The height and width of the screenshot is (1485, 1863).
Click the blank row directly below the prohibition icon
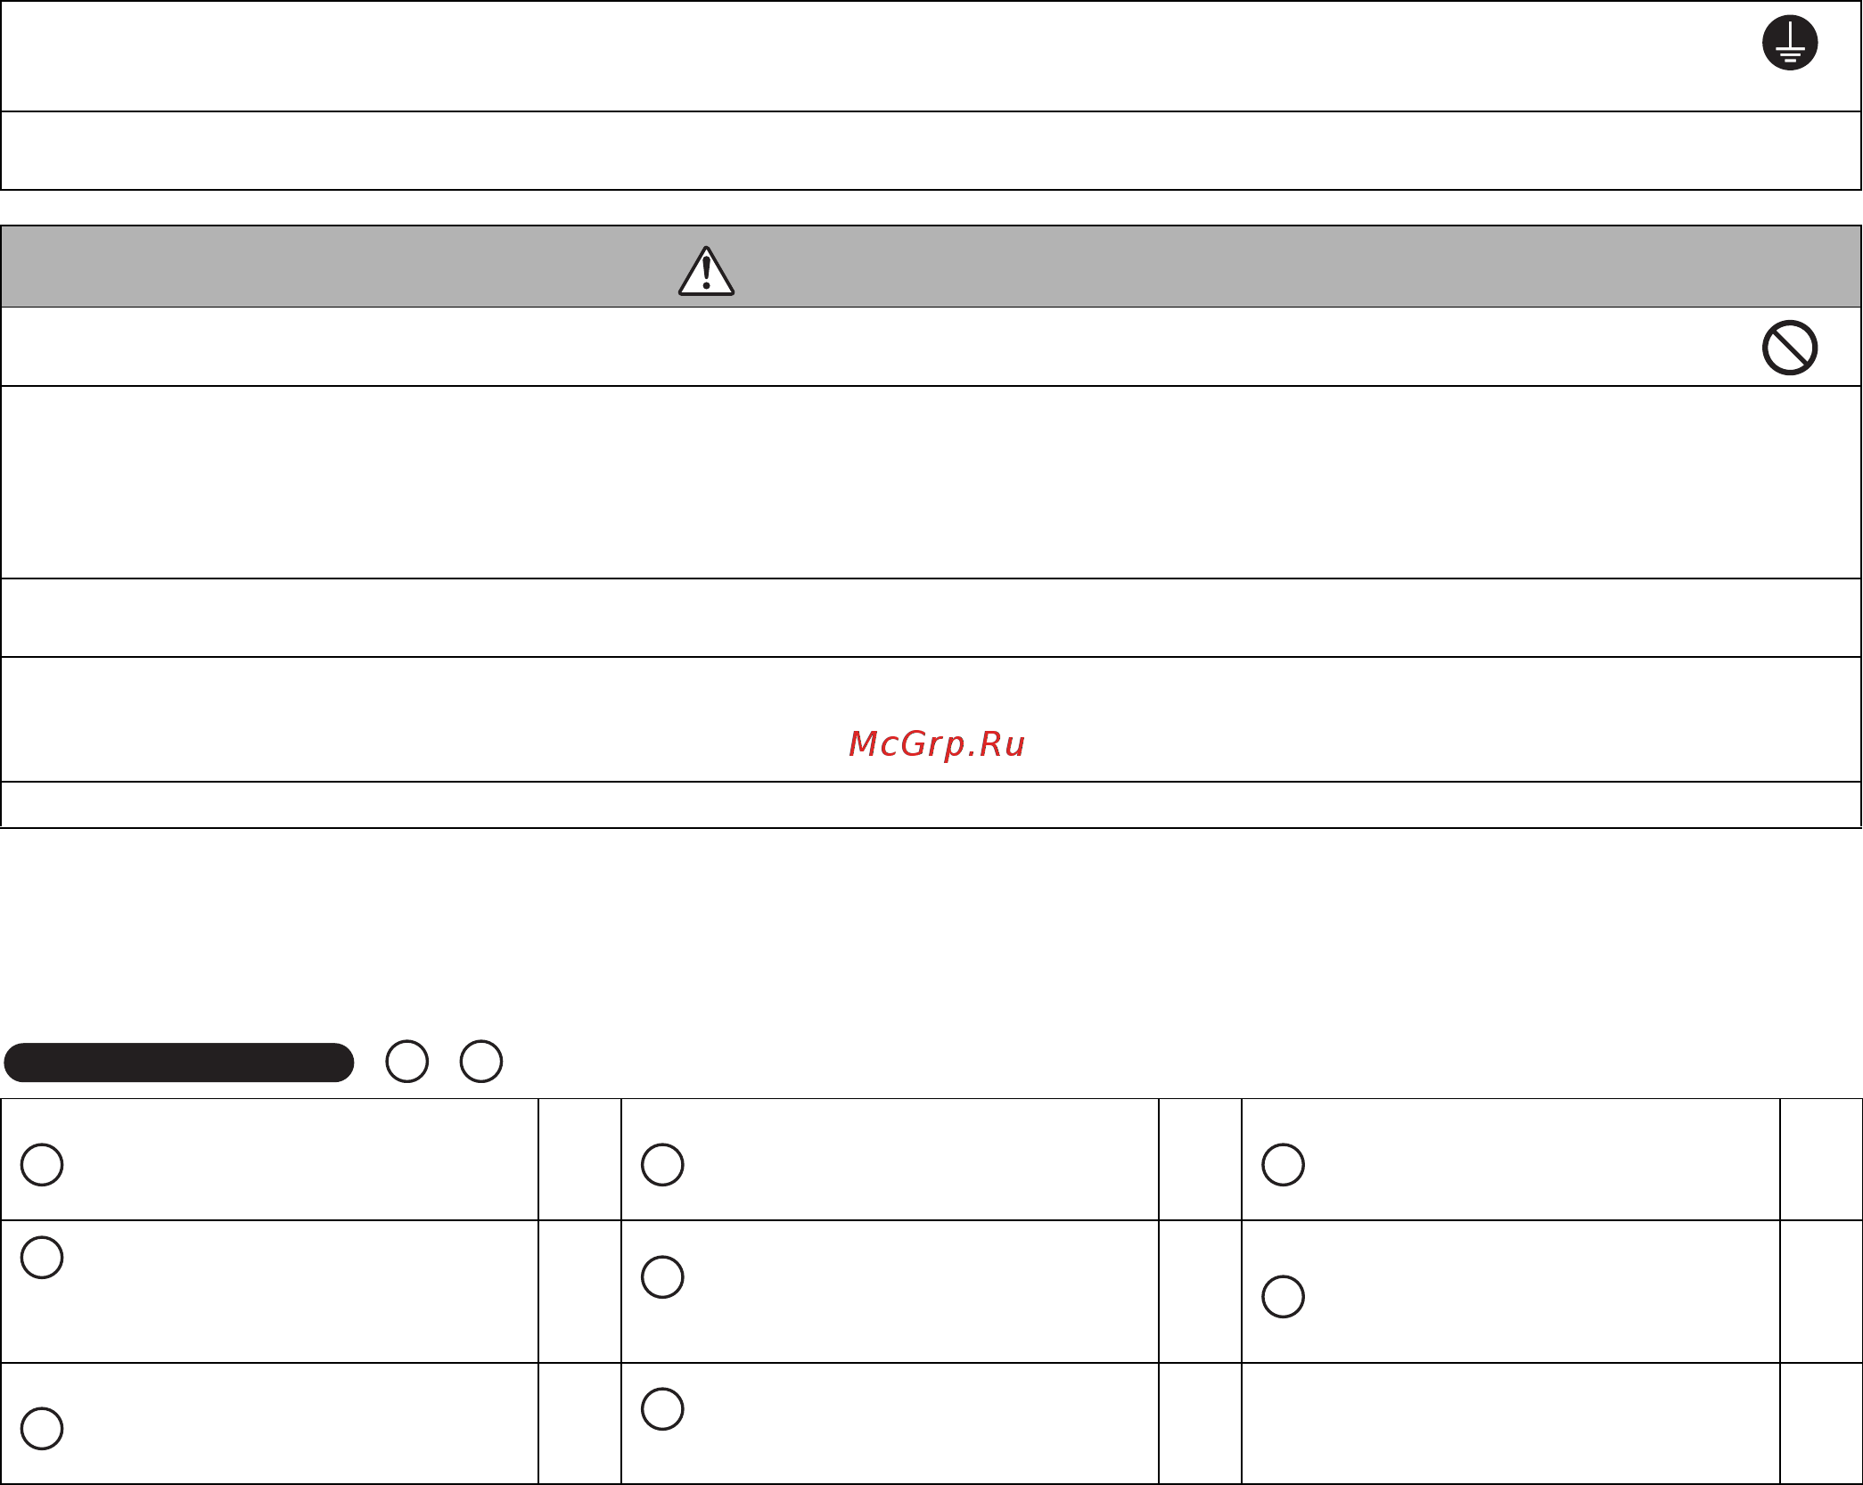click(931, 482)
